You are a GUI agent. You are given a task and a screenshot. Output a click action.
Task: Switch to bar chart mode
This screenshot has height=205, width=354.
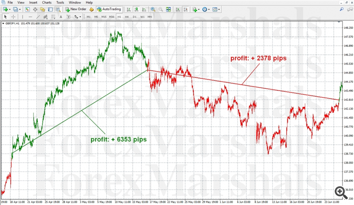(x=129, y=9)
